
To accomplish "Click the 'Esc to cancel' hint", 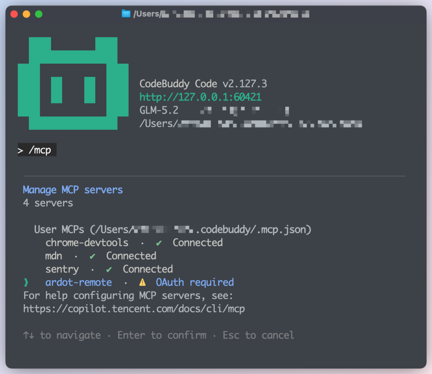I will click(258, 335).
